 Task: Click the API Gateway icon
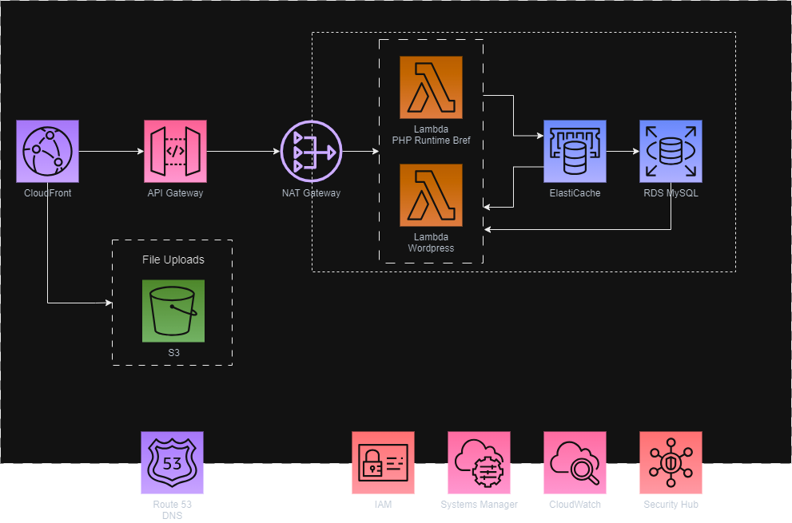click(175, 151)
